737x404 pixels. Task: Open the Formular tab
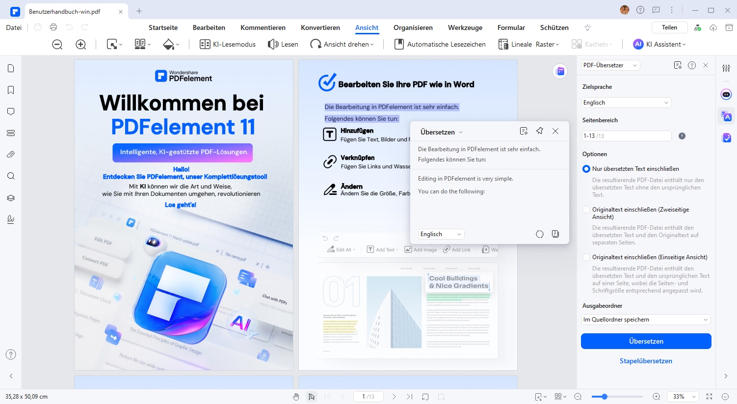point(511,27)
